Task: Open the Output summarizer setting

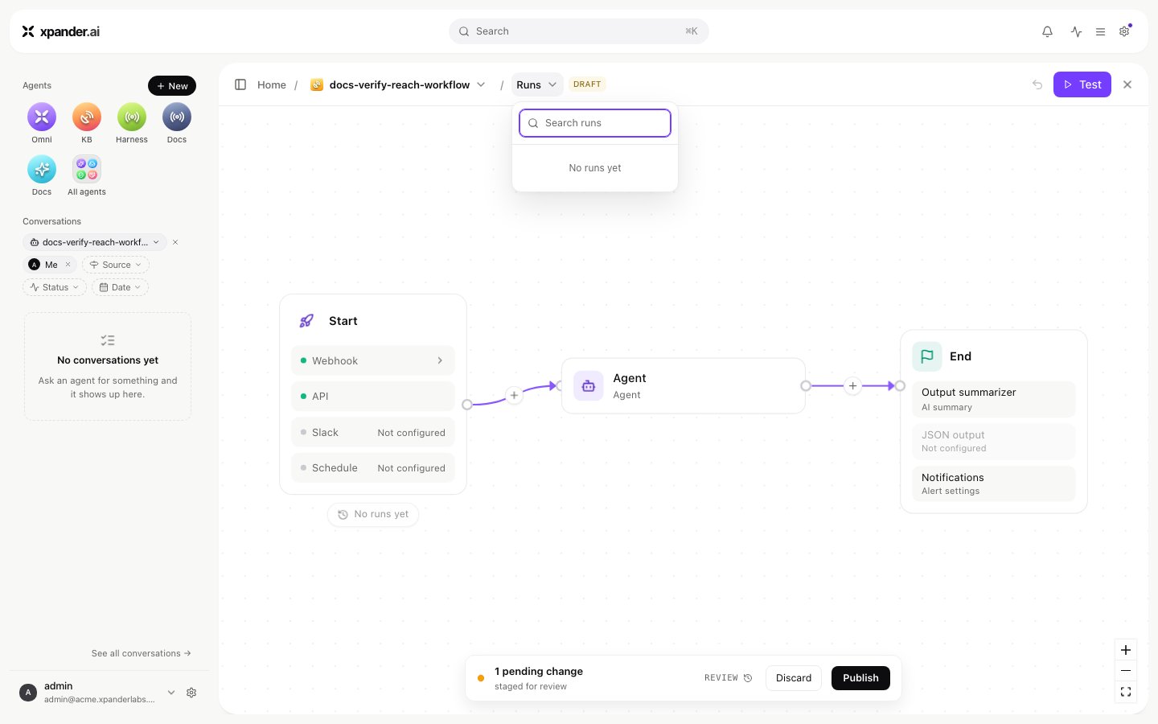Action: tap(994, 399)
